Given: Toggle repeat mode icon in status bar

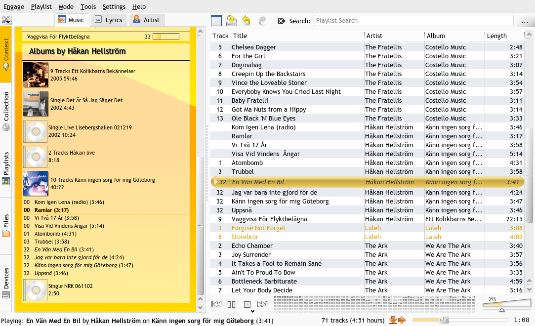Looking at the screenshot, I should tap(402, 320).
